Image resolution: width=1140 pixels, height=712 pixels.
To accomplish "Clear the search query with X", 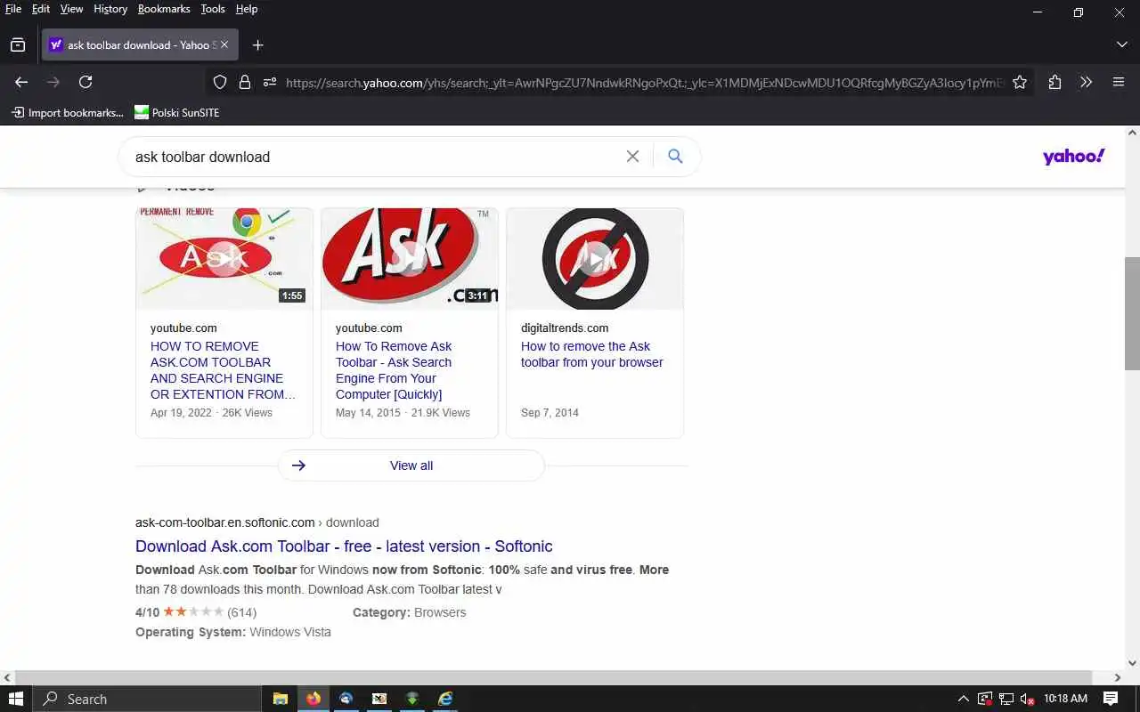I will coord(632,157).
